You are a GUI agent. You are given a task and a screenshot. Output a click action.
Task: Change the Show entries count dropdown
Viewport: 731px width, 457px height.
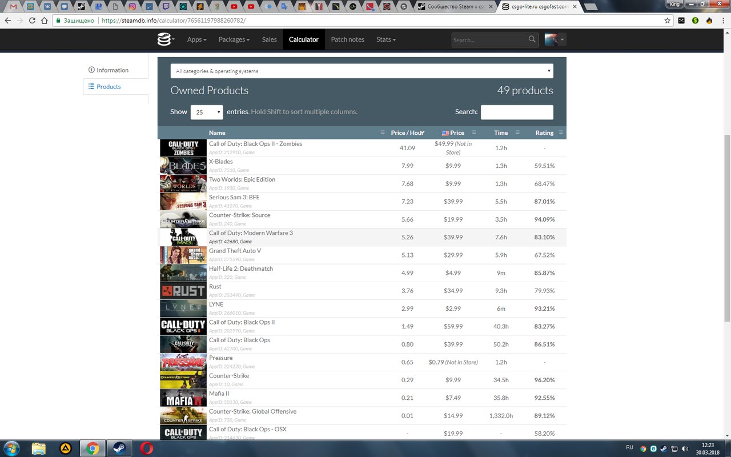(206, 112)
